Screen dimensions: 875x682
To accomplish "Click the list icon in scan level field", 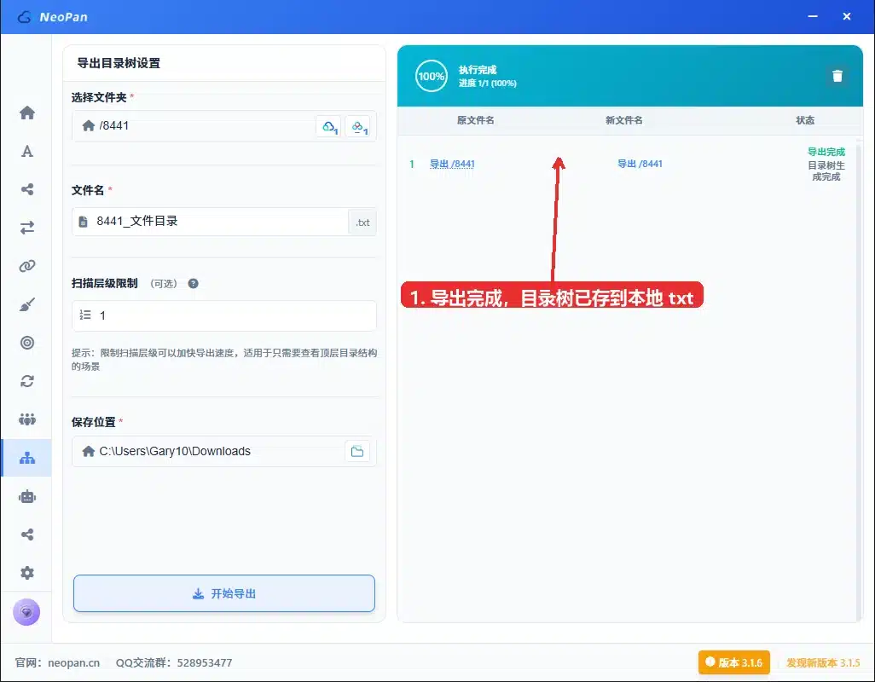I will [x=84, y=315].
